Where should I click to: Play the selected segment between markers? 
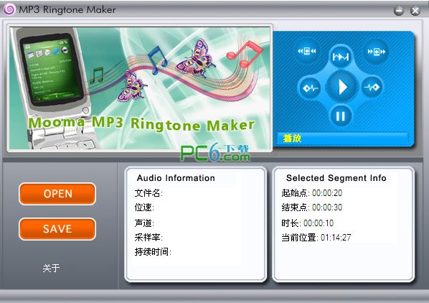[341, 57]
